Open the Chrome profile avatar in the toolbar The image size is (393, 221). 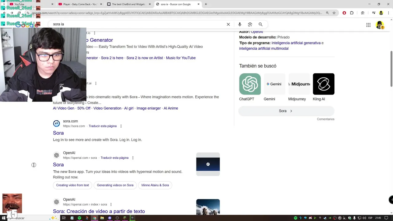point(381,13)
